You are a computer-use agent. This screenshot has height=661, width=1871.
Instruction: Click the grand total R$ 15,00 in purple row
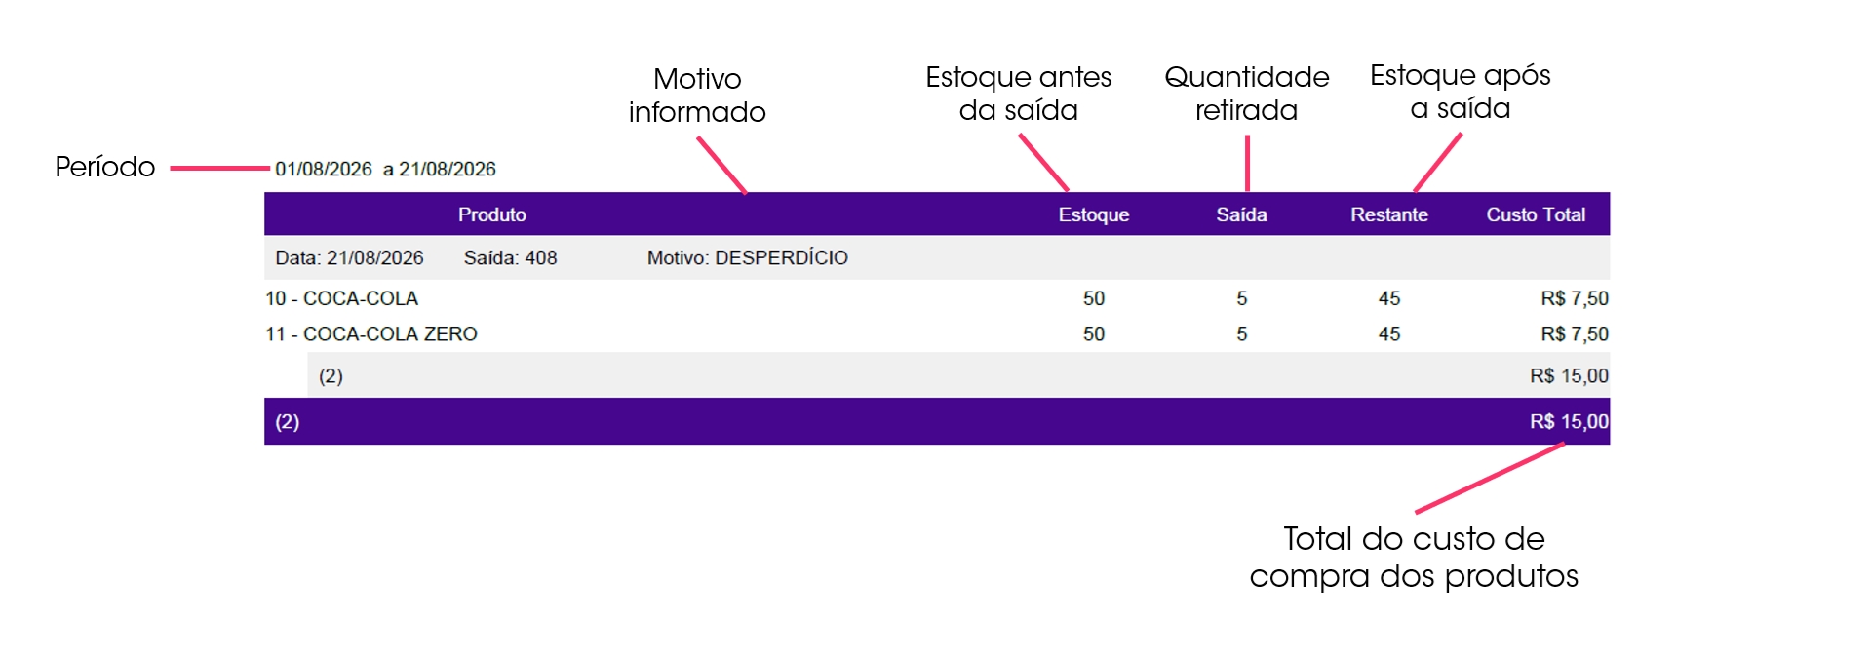(1569, 421)
